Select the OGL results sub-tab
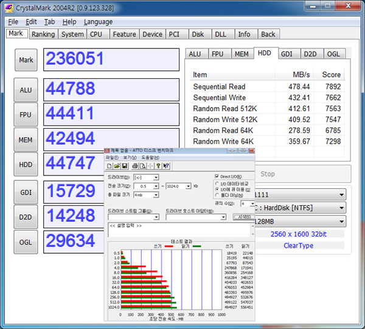 (333, 54)
